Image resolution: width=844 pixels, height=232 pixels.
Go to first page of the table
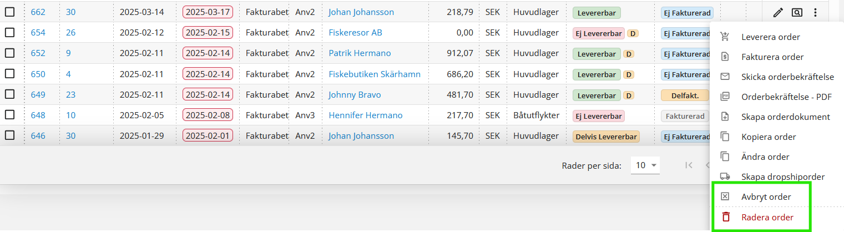[x=689, y=165]
